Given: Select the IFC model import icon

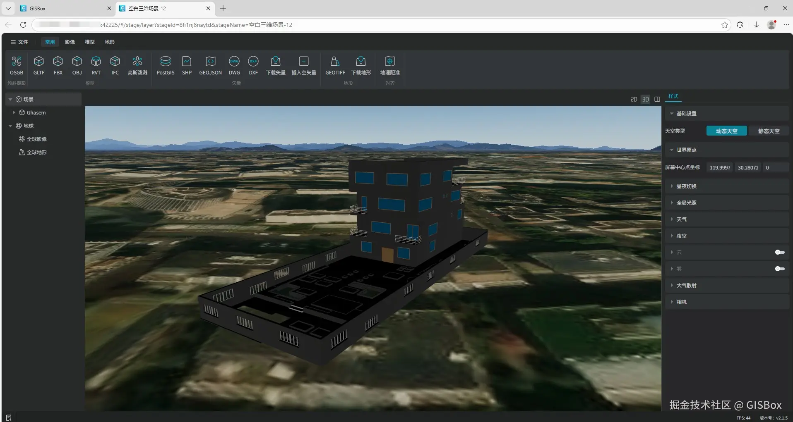Looking at the screenshot, I should [x=115, y=66].
